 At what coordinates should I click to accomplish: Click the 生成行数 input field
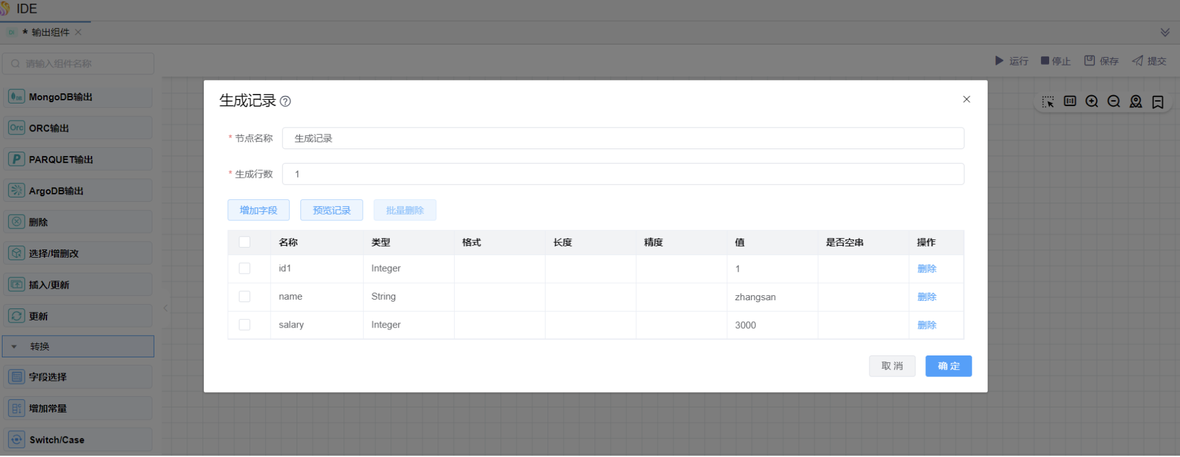622,174
